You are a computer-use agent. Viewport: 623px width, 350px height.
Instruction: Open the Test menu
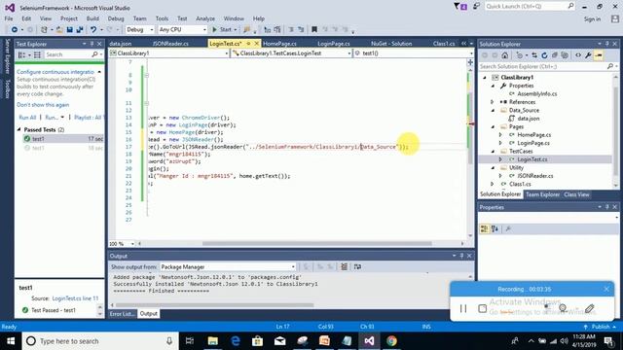click(182, 18)
